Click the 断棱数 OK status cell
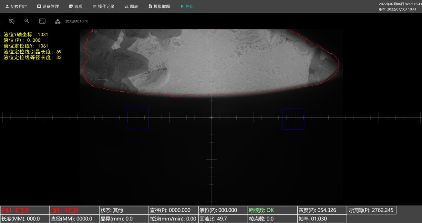This screenshot has height=223, width=422. click(x=272, y=210)
